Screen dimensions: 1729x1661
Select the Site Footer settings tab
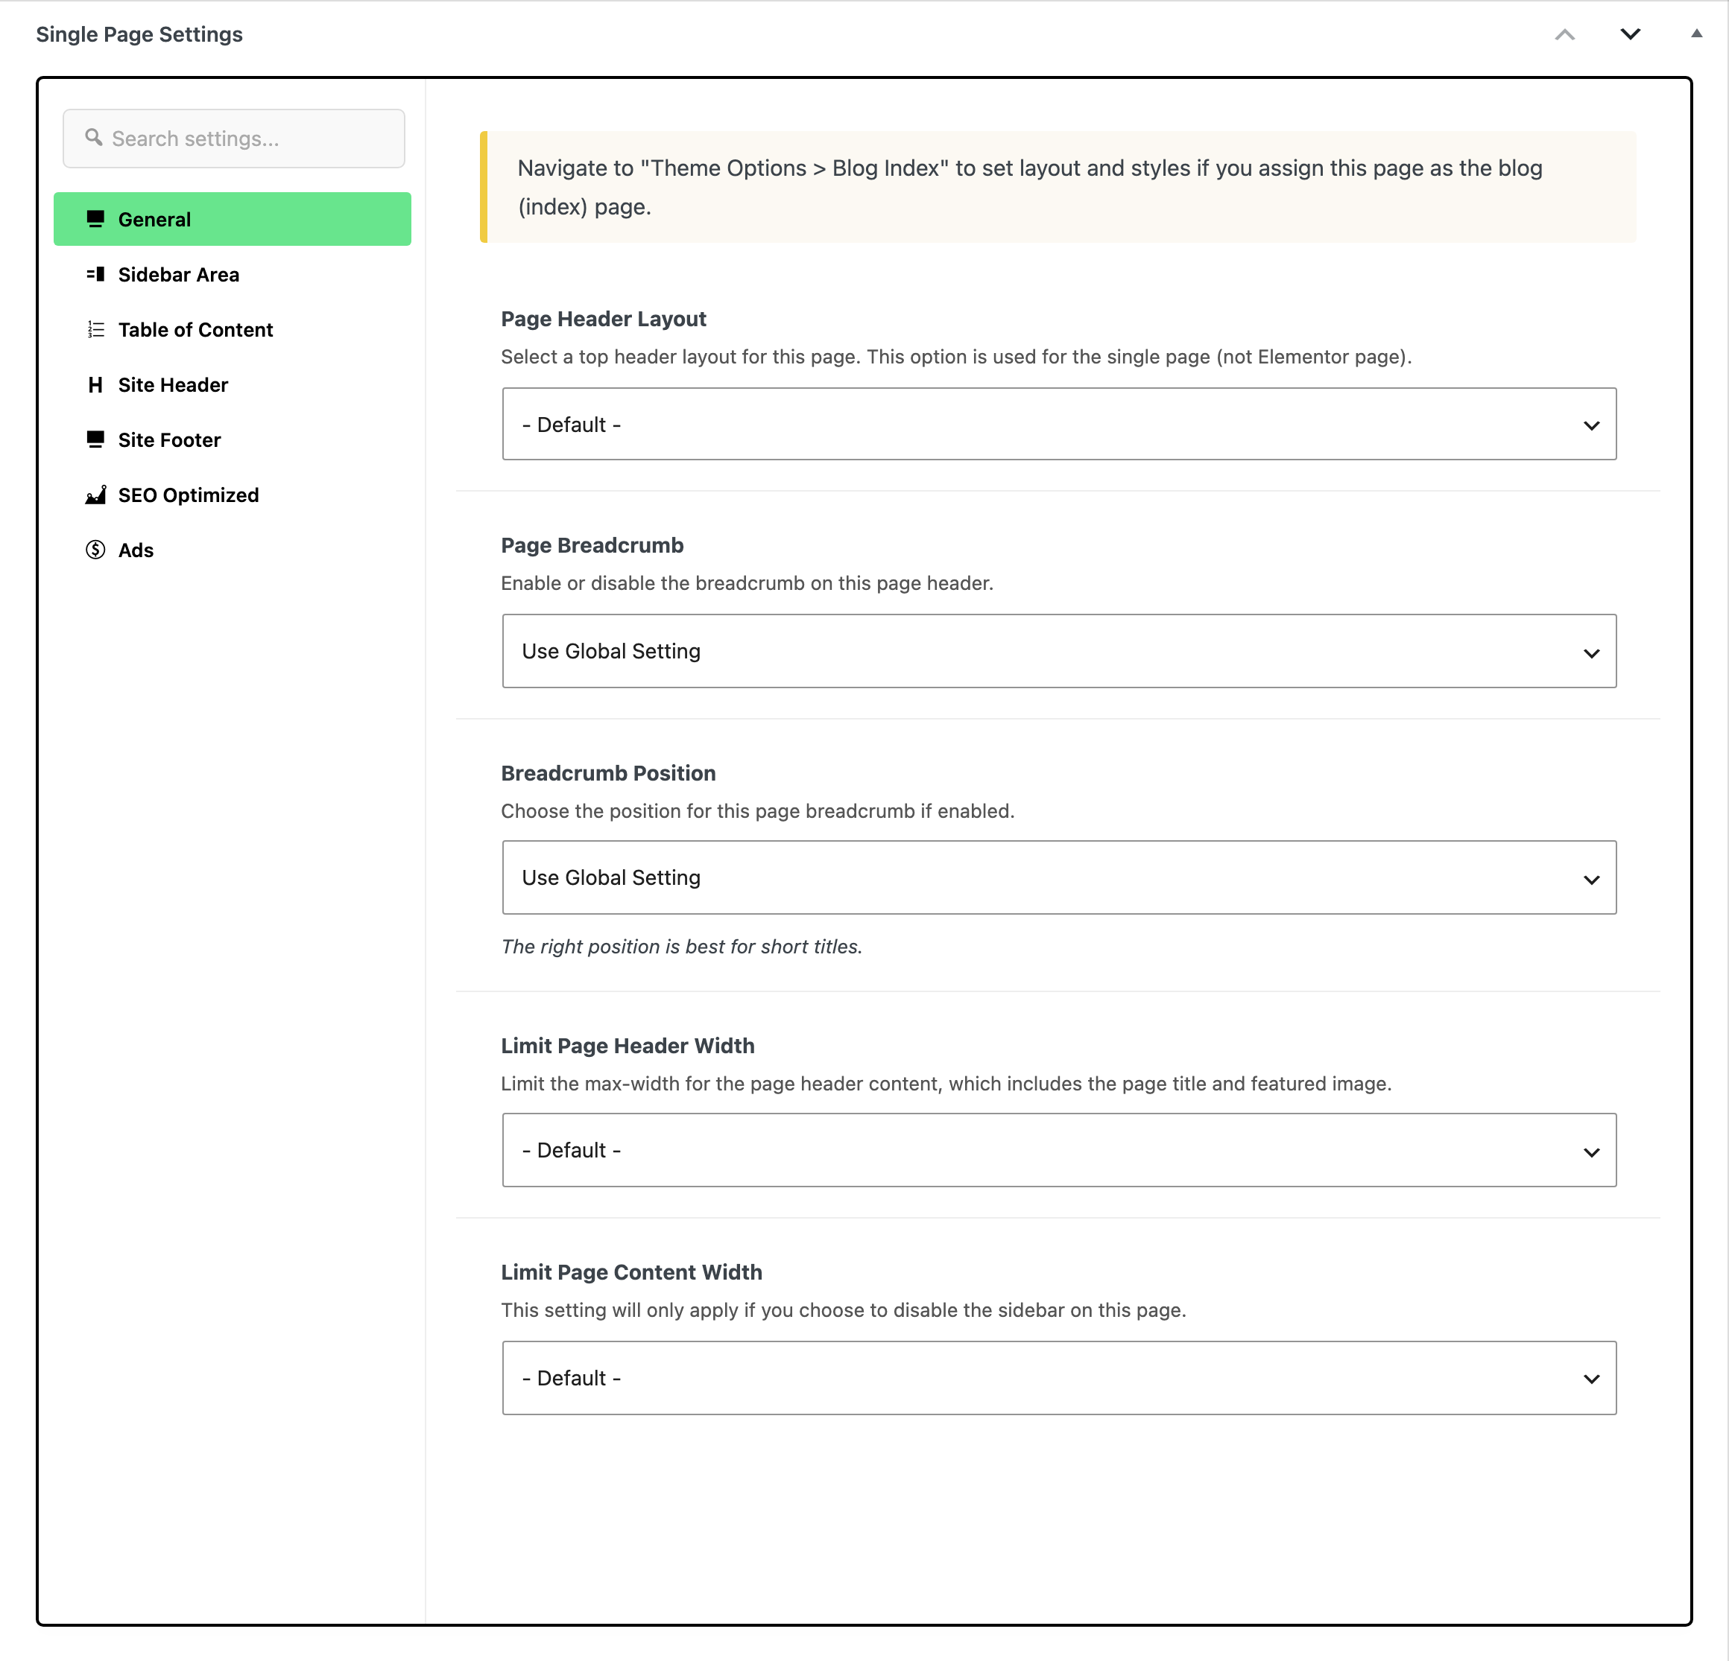click(x=232, y=440)
